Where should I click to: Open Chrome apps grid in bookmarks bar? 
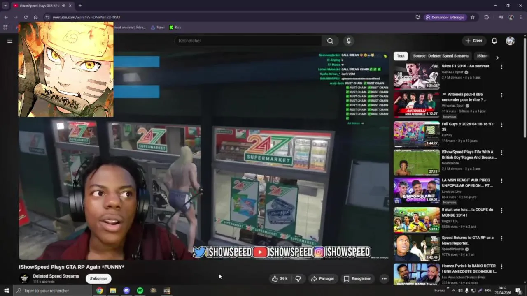coord(5,28)
